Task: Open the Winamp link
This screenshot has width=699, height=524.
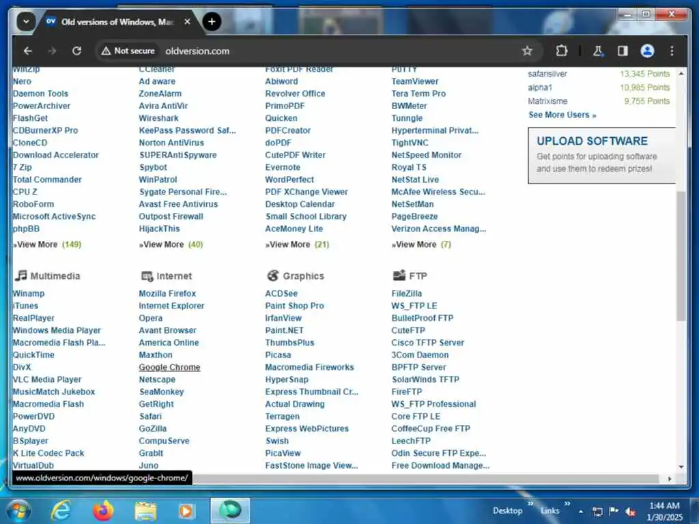Action: (x=29, y=293)
